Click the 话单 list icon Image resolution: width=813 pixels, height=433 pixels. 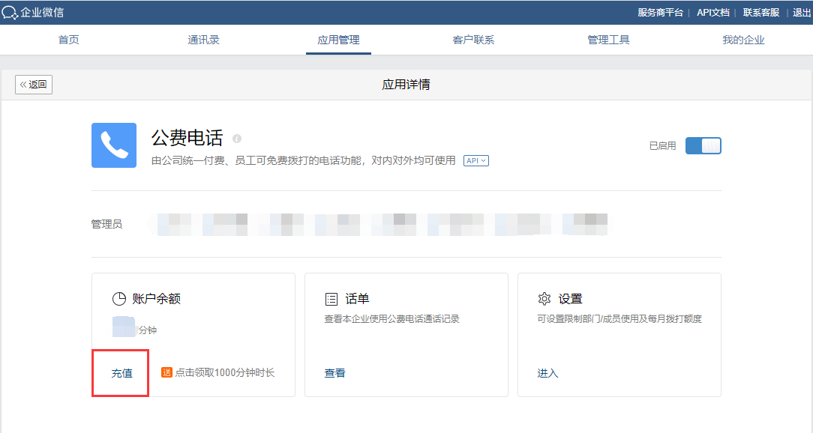click(x=331, y=299)
